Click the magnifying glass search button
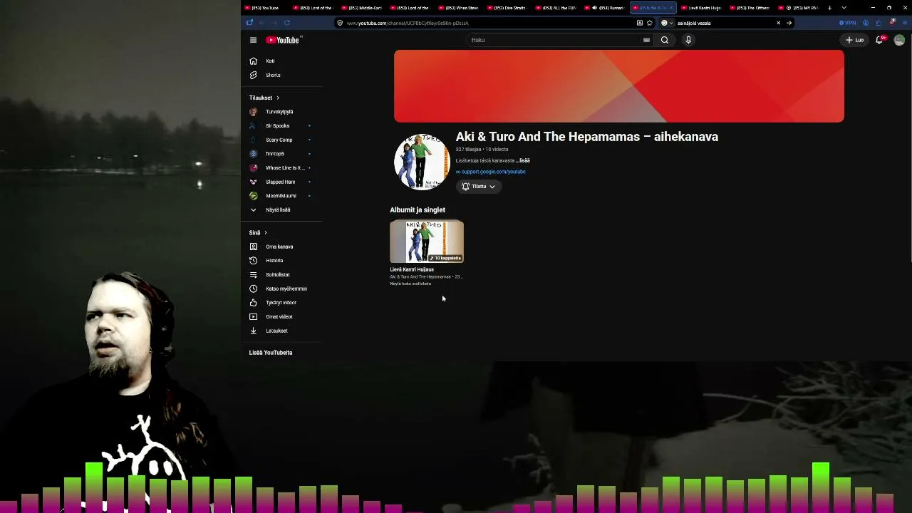Viewport: 912px width, 513px height. [x=665, y=40]
